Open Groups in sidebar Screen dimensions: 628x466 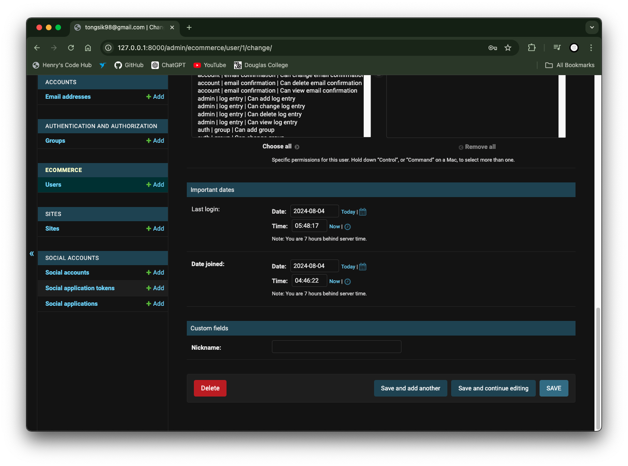point(55,141)
